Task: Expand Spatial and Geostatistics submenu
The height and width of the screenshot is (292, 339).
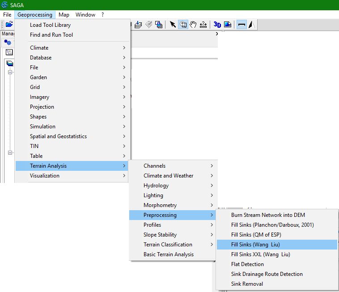Action: coord(73,136)
